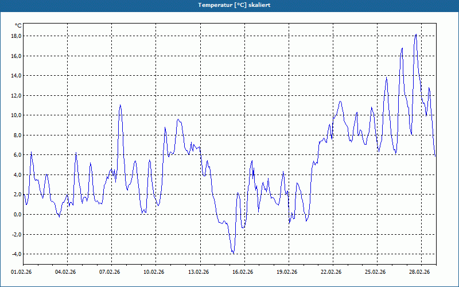Click the 04.02.26 date label
Image resolution: width=459 pixels, height=287 pixels.
tap(65, 272)
